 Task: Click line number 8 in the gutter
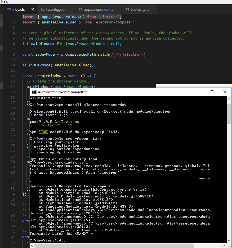pyautogui.click(x=14, y=55)
